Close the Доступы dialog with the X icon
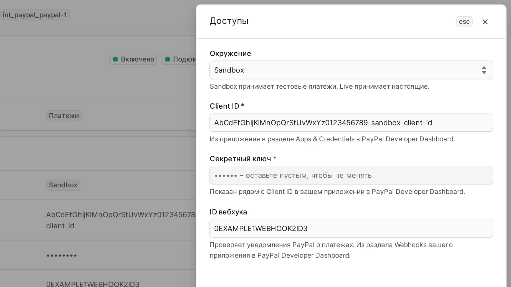Viewport: 511px width, 287px height. 485,22
